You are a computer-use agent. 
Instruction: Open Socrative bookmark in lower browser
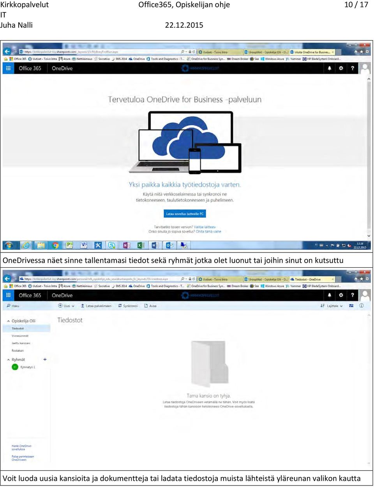[x=102, y=286]
